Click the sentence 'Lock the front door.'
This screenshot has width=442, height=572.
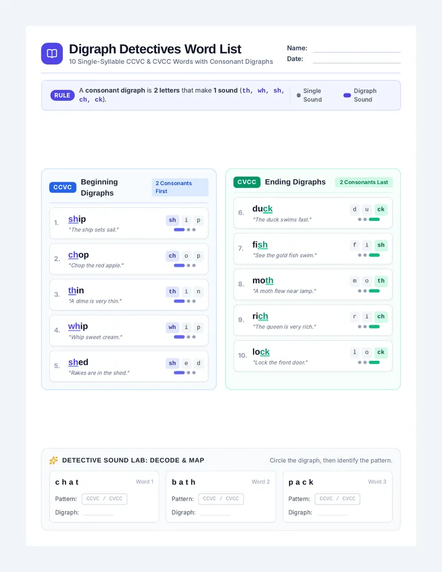click(280, 363)
